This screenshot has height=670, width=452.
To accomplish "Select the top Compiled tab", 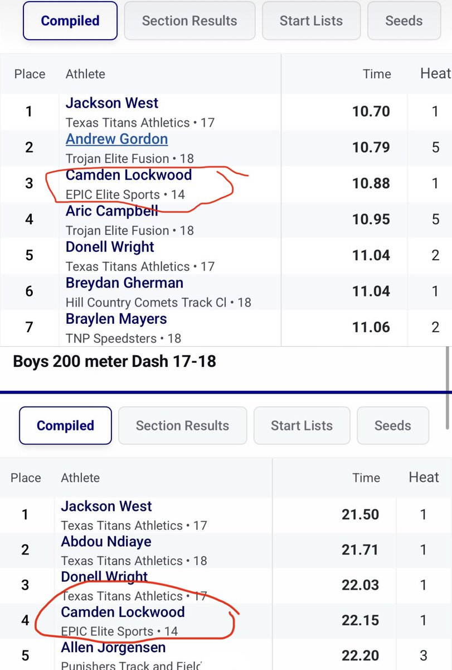I will 70,21.
